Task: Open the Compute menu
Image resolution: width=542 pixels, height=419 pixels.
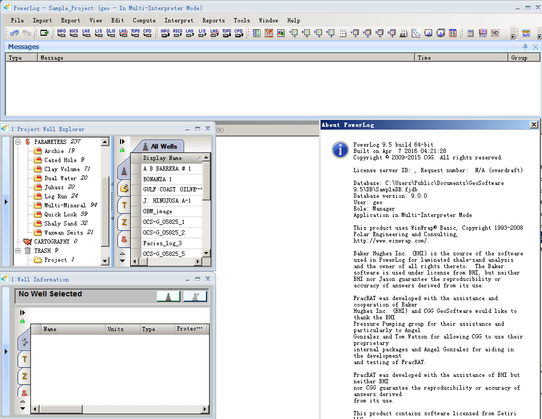Action: coord(144,20)
